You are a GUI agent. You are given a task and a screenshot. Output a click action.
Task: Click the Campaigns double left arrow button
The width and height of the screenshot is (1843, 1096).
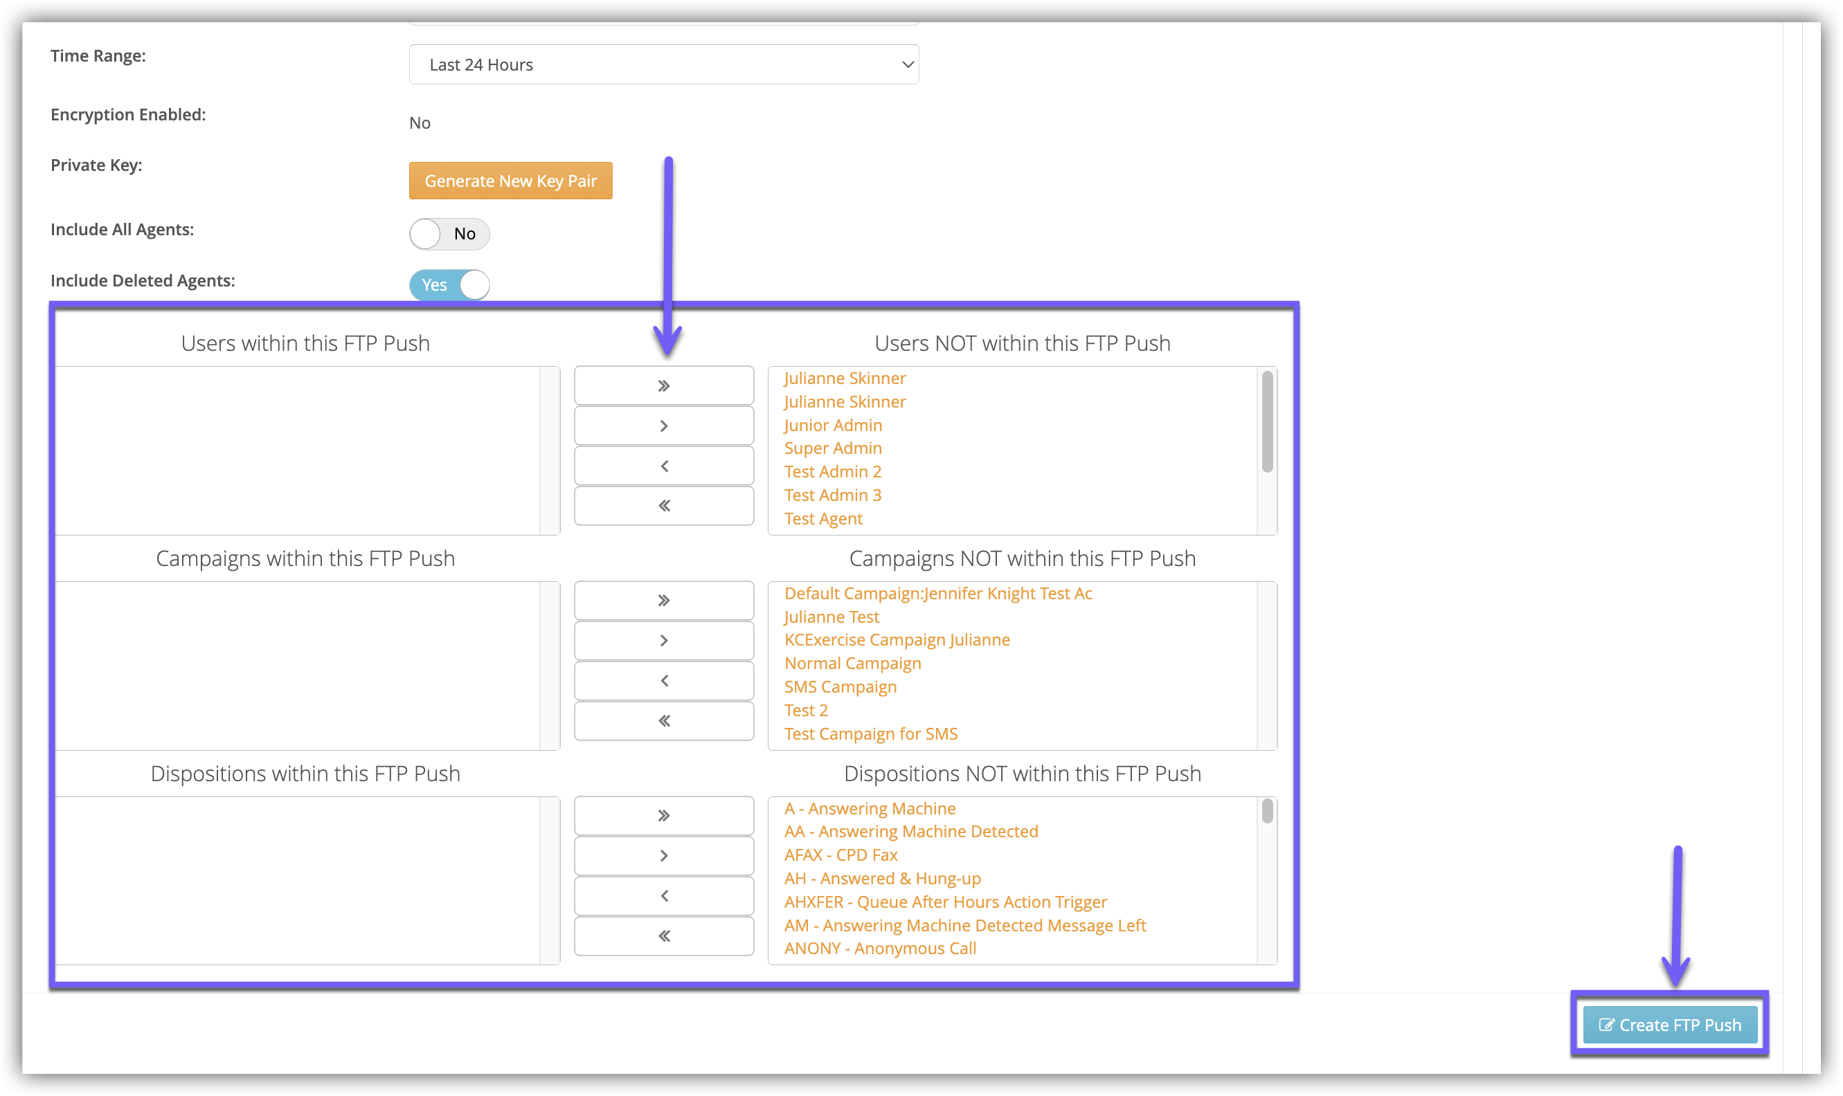(x=663, y=721)
